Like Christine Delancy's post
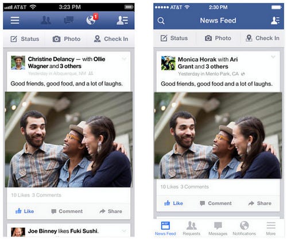 coord(25,211)
